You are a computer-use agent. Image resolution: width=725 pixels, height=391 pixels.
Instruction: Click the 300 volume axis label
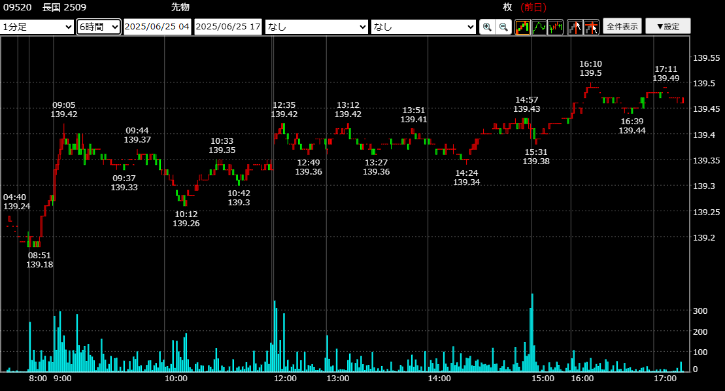700,311
